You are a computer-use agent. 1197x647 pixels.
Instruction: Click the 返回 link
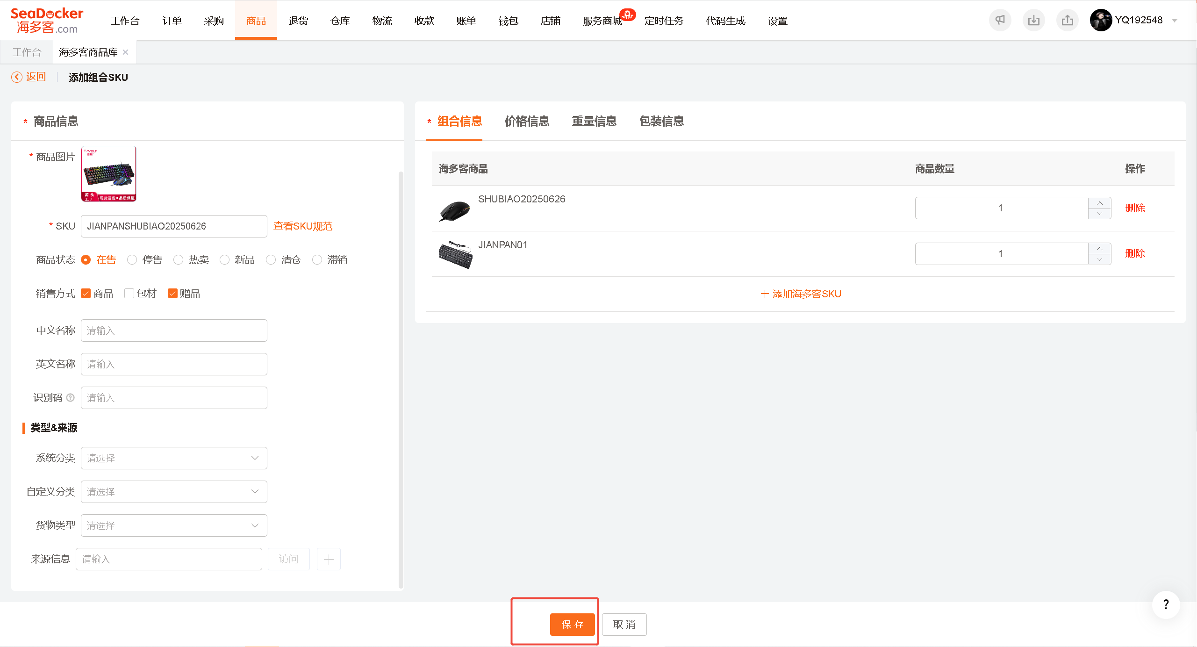(x=36, y=77)
